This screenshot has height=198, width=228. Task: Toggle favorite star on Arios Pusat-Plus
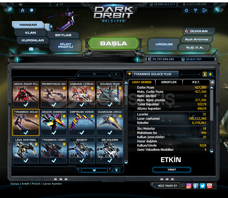tap(36, 88)
